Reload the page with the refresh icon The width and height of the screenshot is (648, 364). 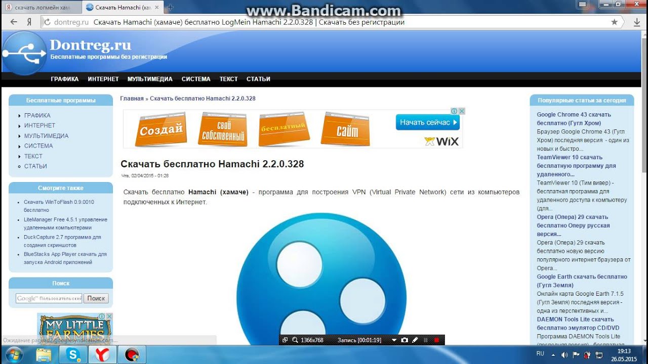pos(47,22)
